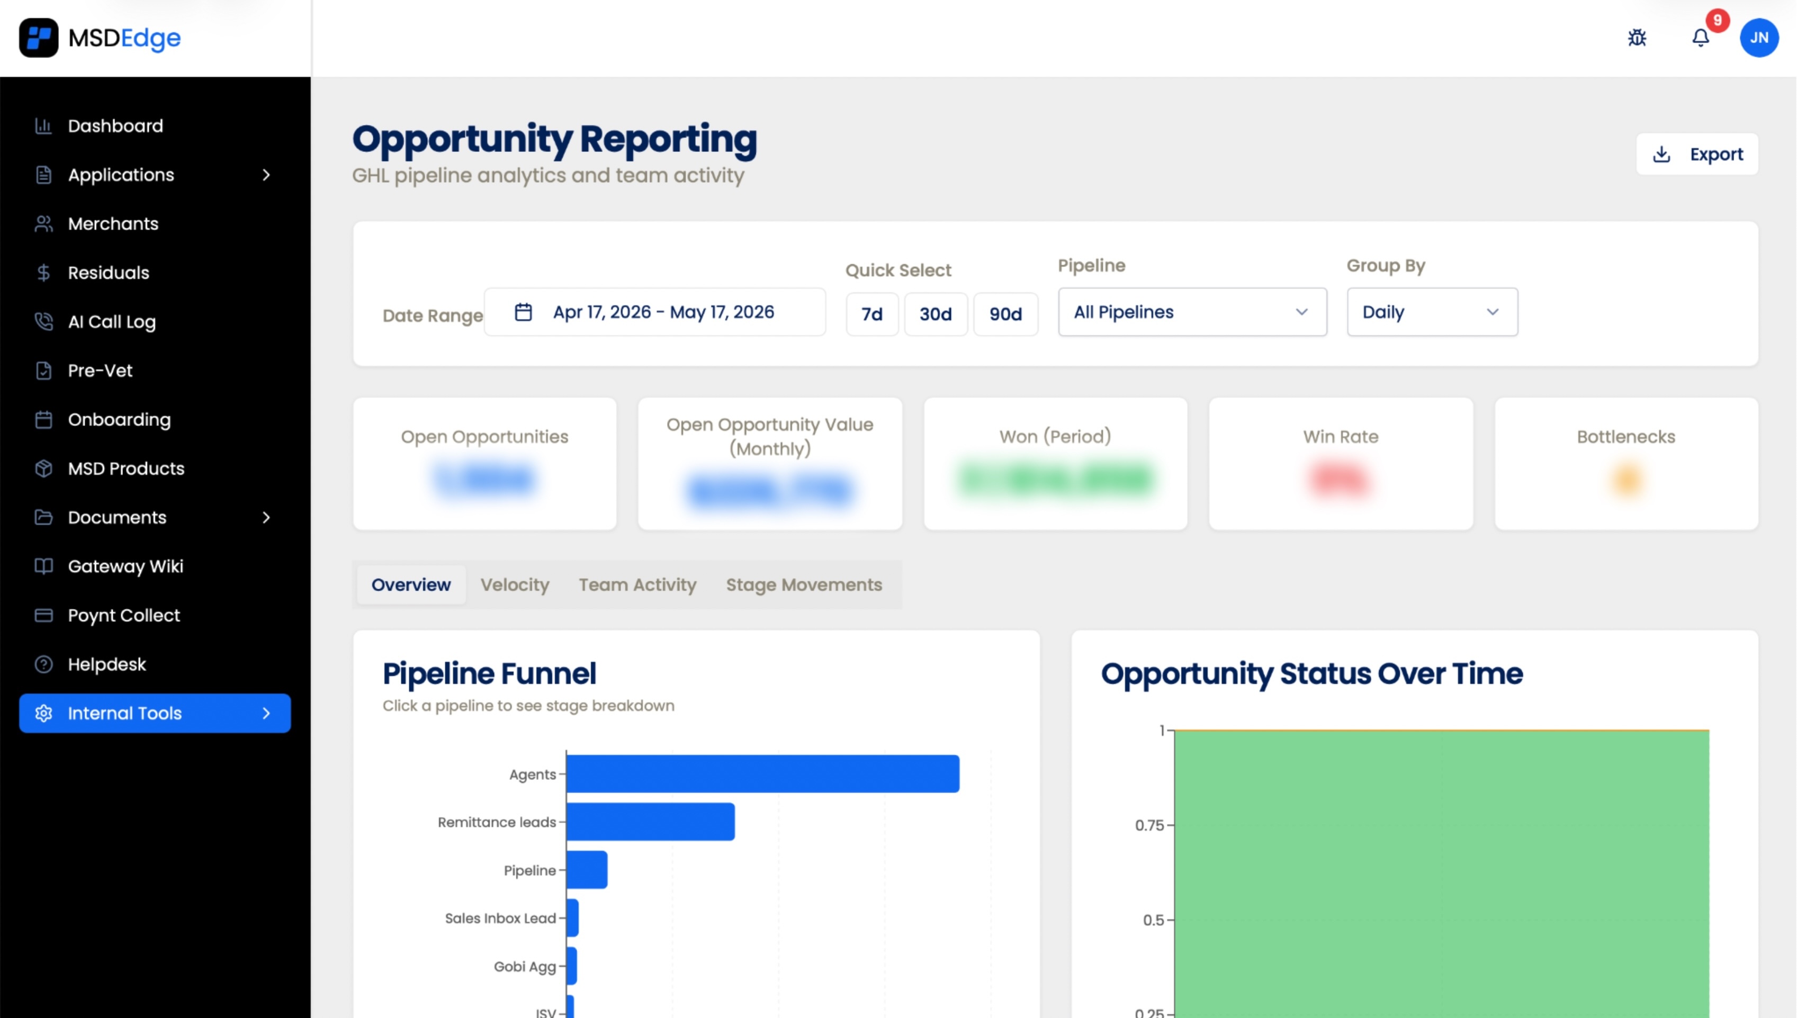Click the Export download icon
The width and height of the screenshot is (1797, 1018).
[1661, 154]
